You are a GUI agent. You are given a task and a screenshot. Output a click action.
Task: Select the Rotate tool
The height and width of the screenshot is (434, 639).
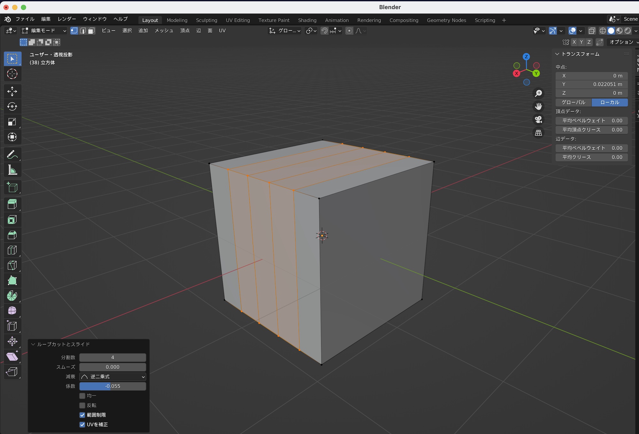coord(12,107)
